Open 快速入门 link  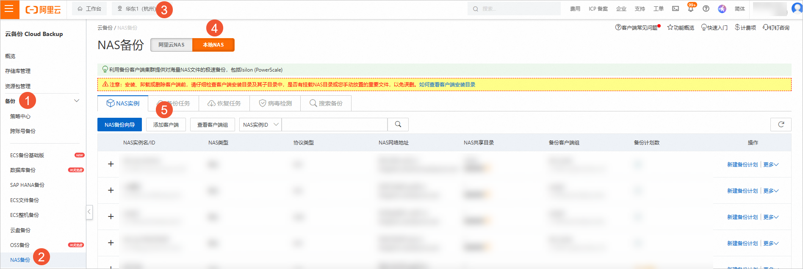click(x=714, y=28)
